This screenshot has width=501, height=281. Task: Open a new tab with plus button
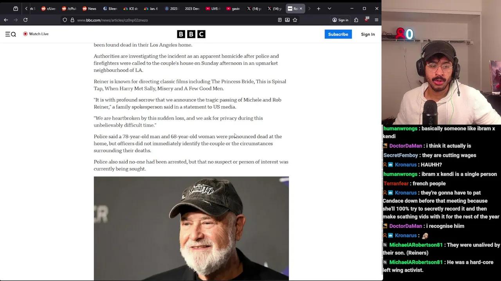[319, 9]
